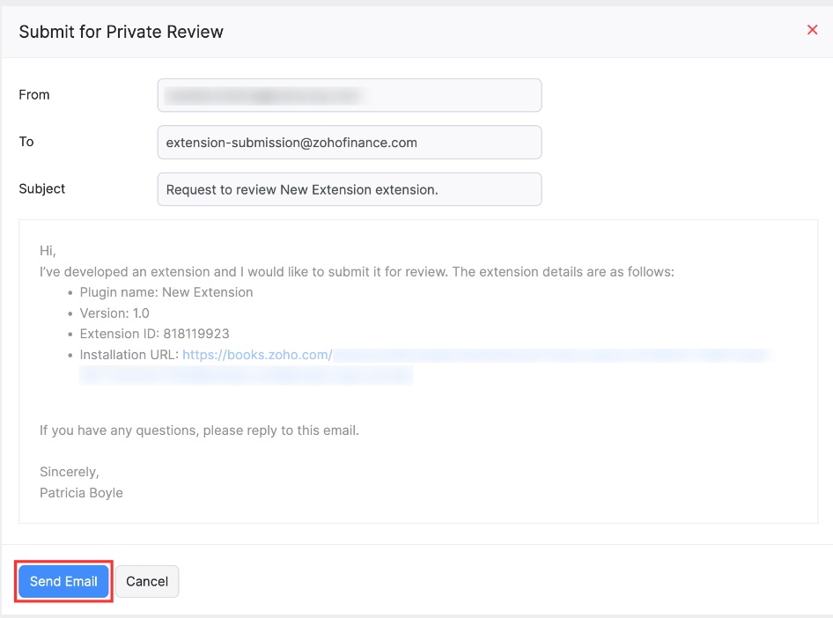Click the blurred second line of the URL

246,376
